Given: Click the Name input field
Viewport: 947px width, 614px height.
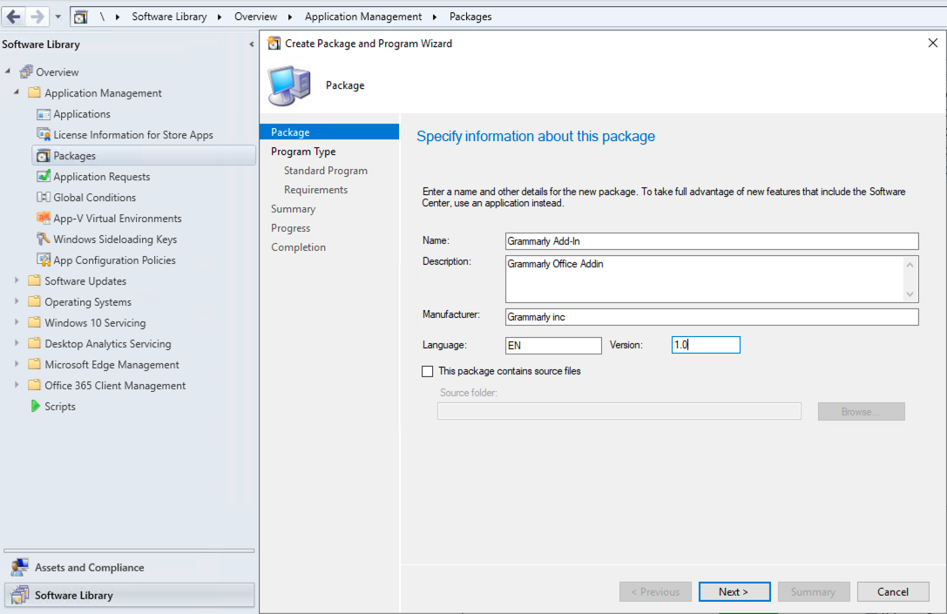Looking at the screenshot, I should (x=712, y=241).
